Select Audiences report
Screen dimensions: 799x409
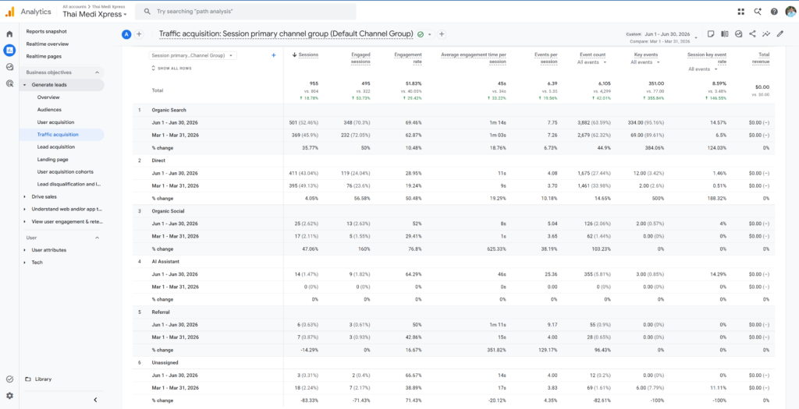(x=49, y=110)
